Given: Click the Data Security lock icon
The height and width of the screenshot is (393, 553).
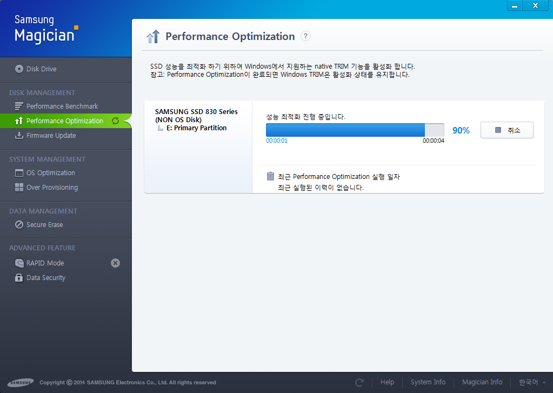Looking at the screenshot, I should coord(19,278).
